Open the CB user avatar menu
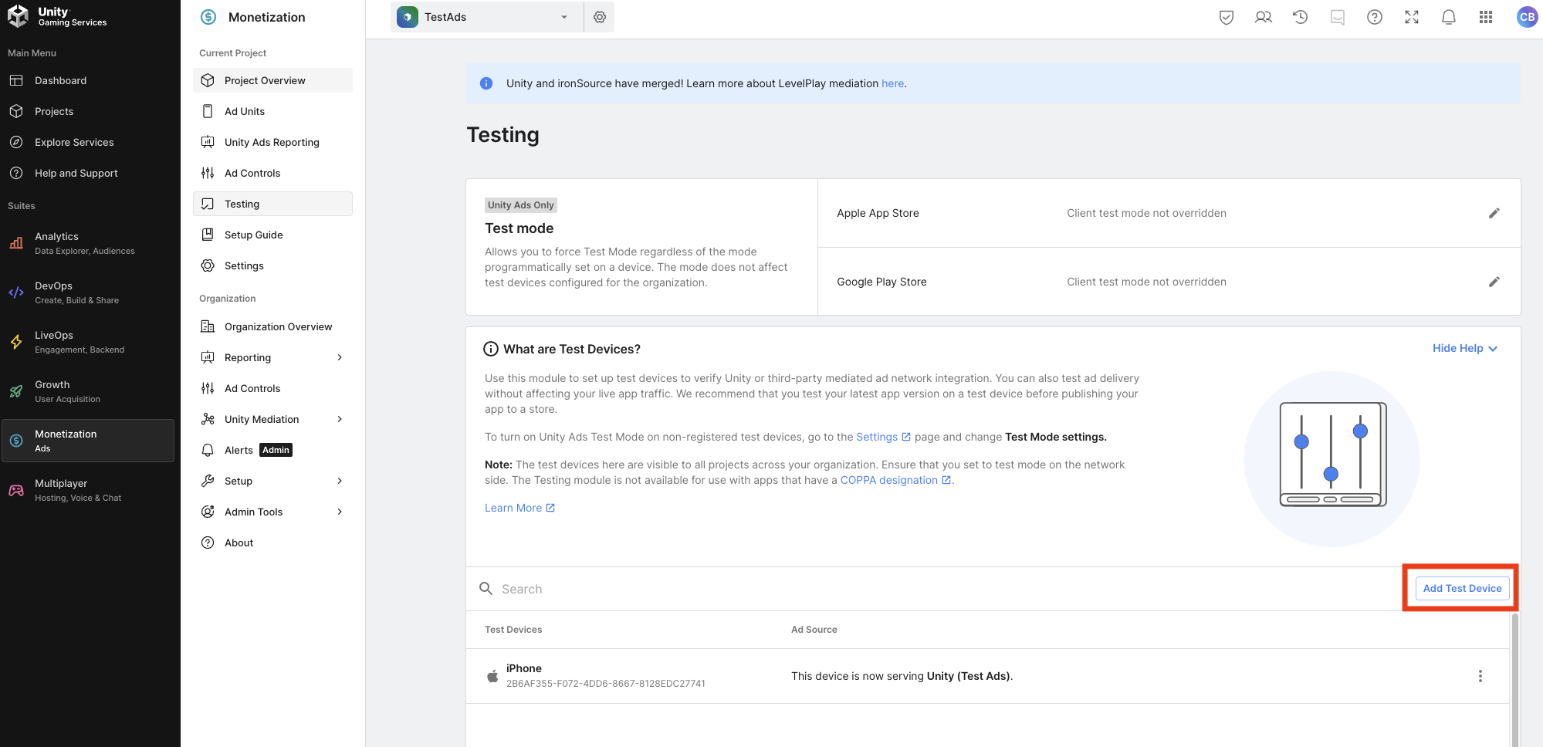This screenshot has width=1543, height=747. 1527,17
